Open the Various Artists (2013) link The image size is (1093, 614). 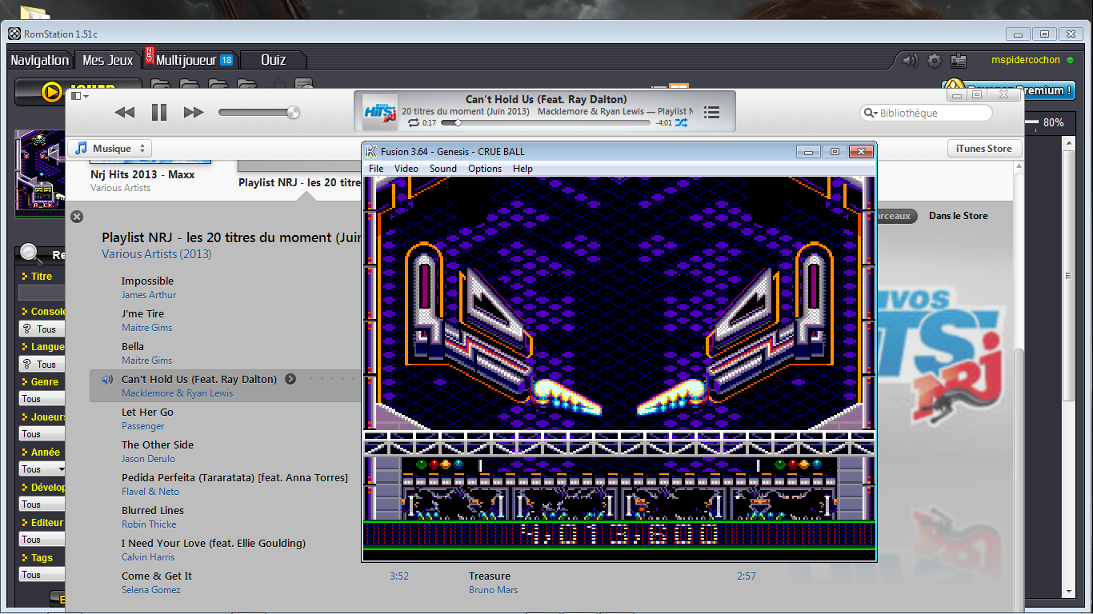pyautogui.click(x=157, y=254)
